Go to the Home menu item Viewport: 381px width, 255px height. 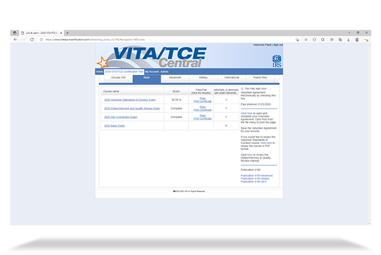[x=100, y=72]
